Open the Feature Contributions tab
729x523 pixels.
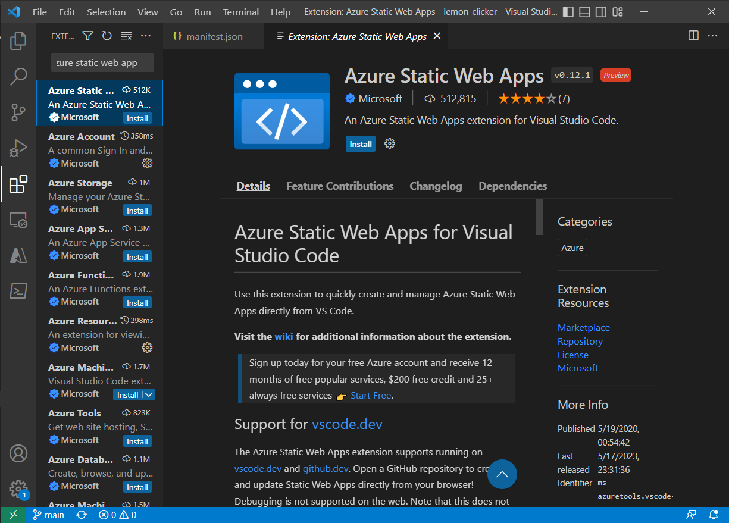[x=340, y=186]
